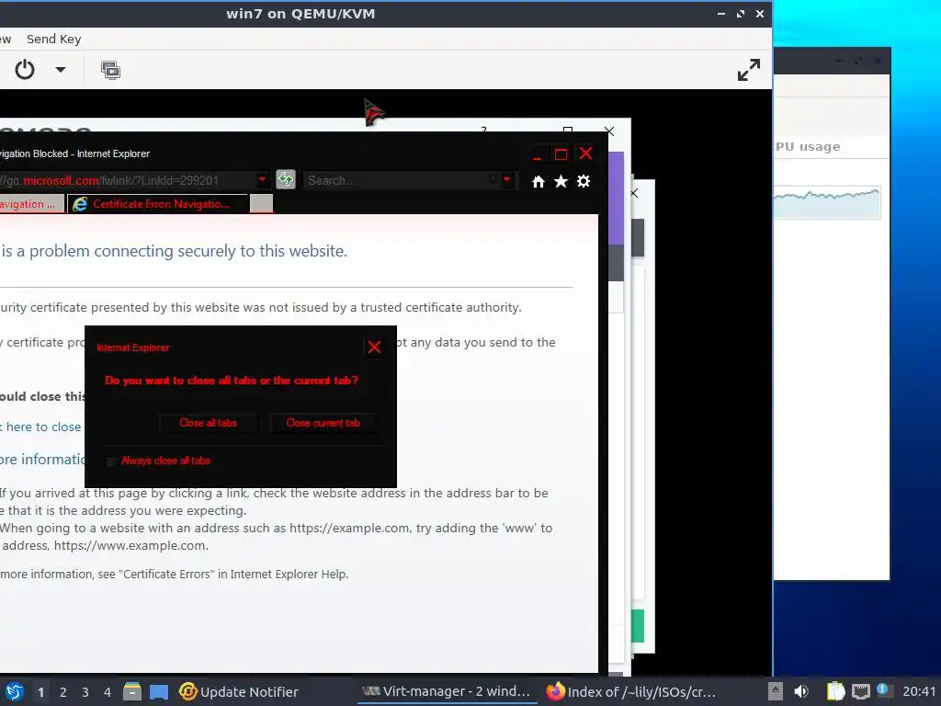This screenshot has width=941, height=706.
Task: Click the removable media eject tray icon
Action: pyautogui.click(x=776, y=691)
